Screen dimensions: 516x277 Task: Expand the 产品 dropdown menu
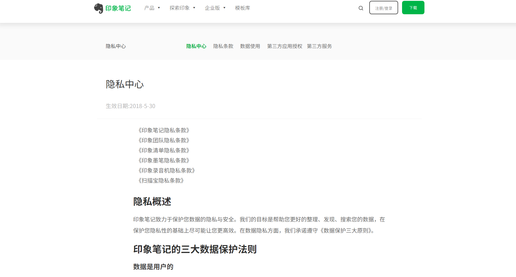click(x=152, y=8)
